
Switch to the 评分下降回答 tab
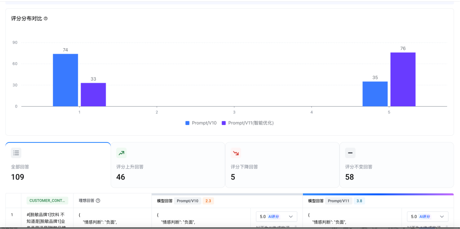point(282,165)
